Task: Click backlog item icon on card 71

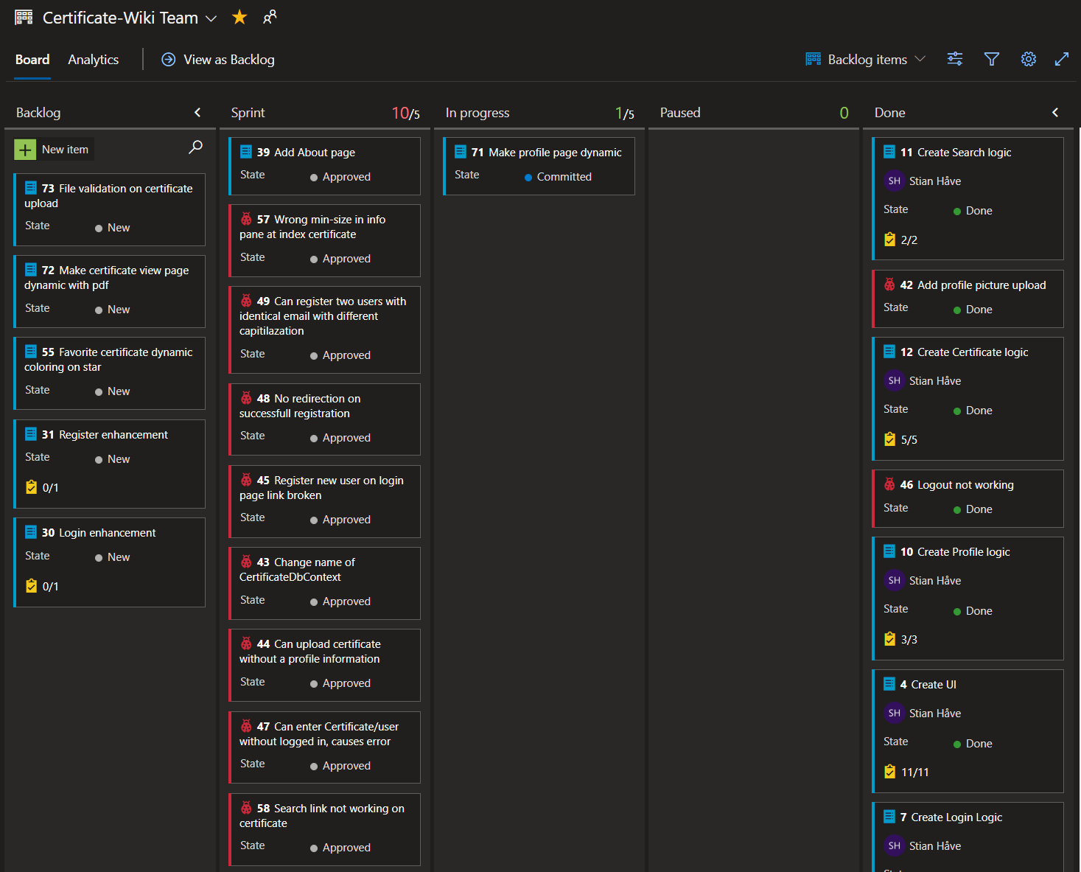Action: tap(461, 152)
